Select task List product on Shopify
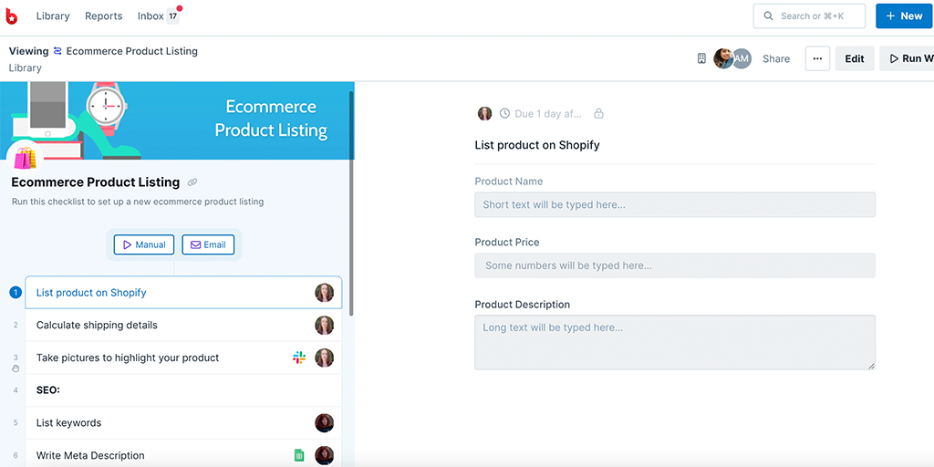Viewport: 934px width, 467px height. click(x=183, y=293)
